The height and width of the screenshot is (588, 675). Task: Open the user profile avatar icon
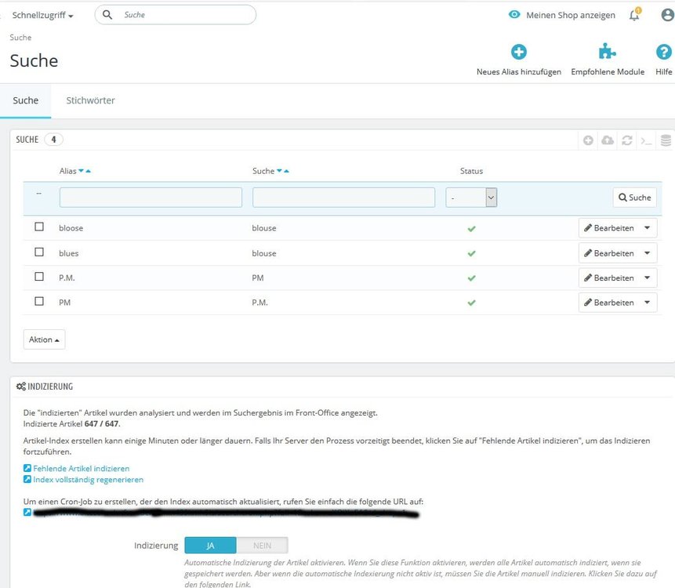667,15
